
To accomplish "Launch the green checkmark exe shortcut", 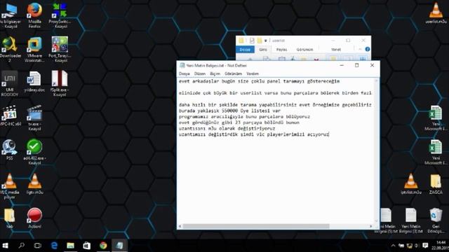I will tap(34, 152).
